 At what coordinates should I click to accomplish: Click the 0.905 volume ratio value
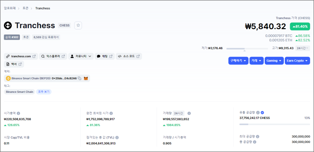coord(167,143)
